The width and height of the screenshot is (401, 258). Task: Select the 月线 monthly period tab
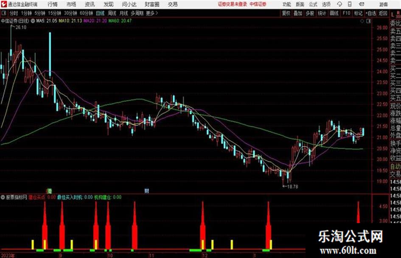click(x=124, y=13)
